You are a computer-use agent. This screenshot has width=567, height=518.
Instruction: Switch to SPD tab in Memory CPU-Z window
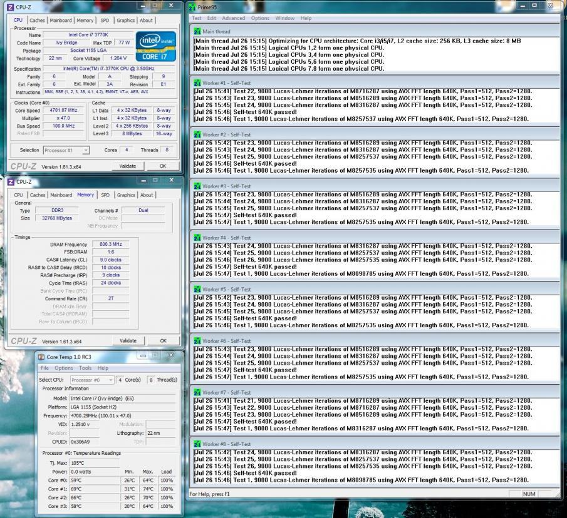click(105, 195)
